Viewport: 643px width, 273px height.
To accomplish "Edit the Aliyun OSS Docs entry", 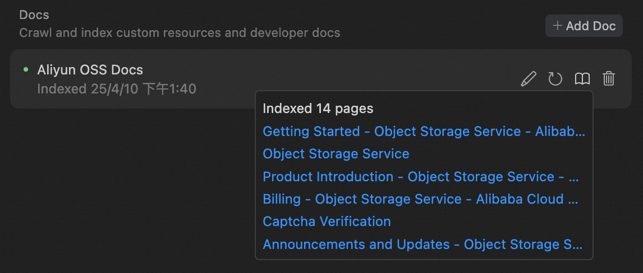I will [529, 79].
